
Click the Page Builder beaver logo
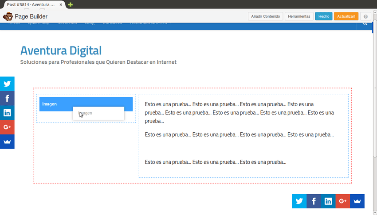(x=8, y=16)
